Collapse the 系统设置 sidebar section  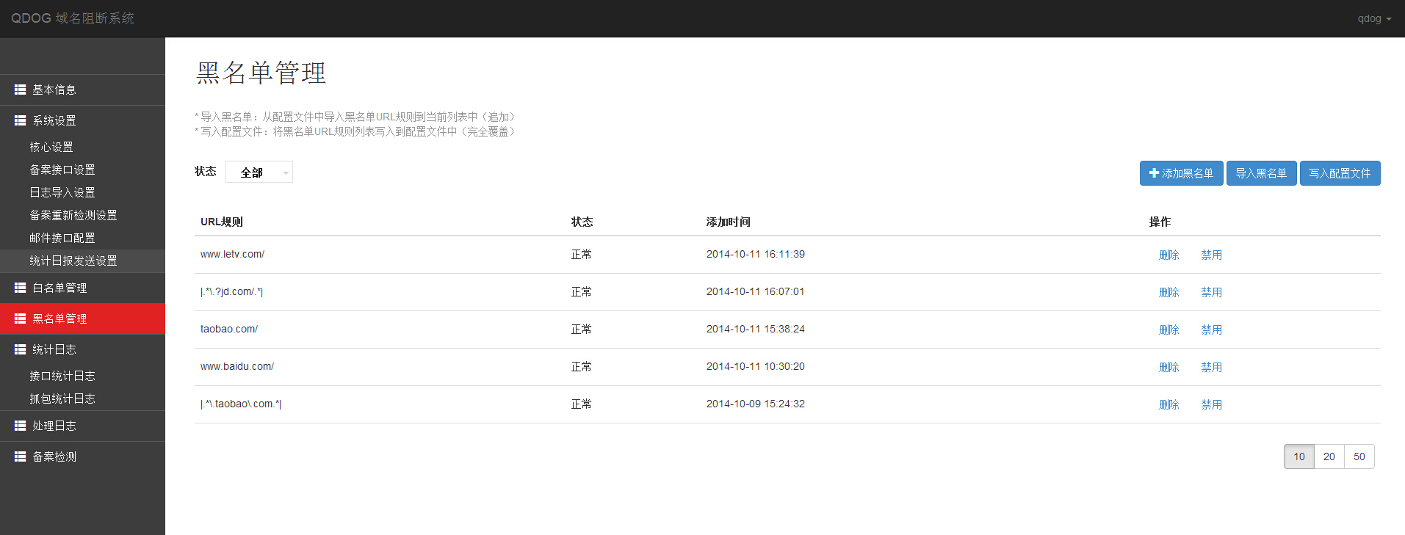(x=82, y=120)
